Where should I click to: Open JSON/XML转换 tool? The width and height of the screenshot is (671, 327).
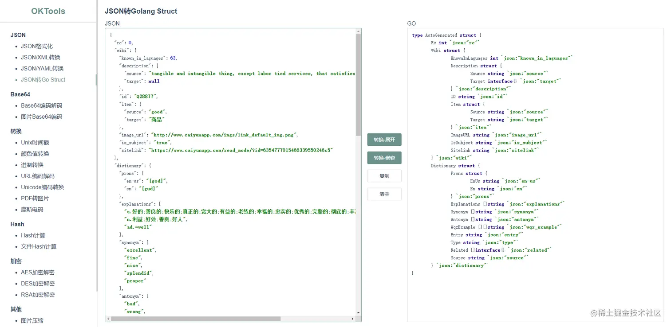point(40,57)
